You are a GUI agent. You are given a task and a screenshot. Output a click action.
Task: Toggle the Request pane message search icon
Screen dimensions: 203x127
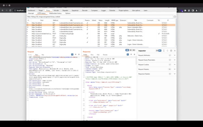point(72,55)
